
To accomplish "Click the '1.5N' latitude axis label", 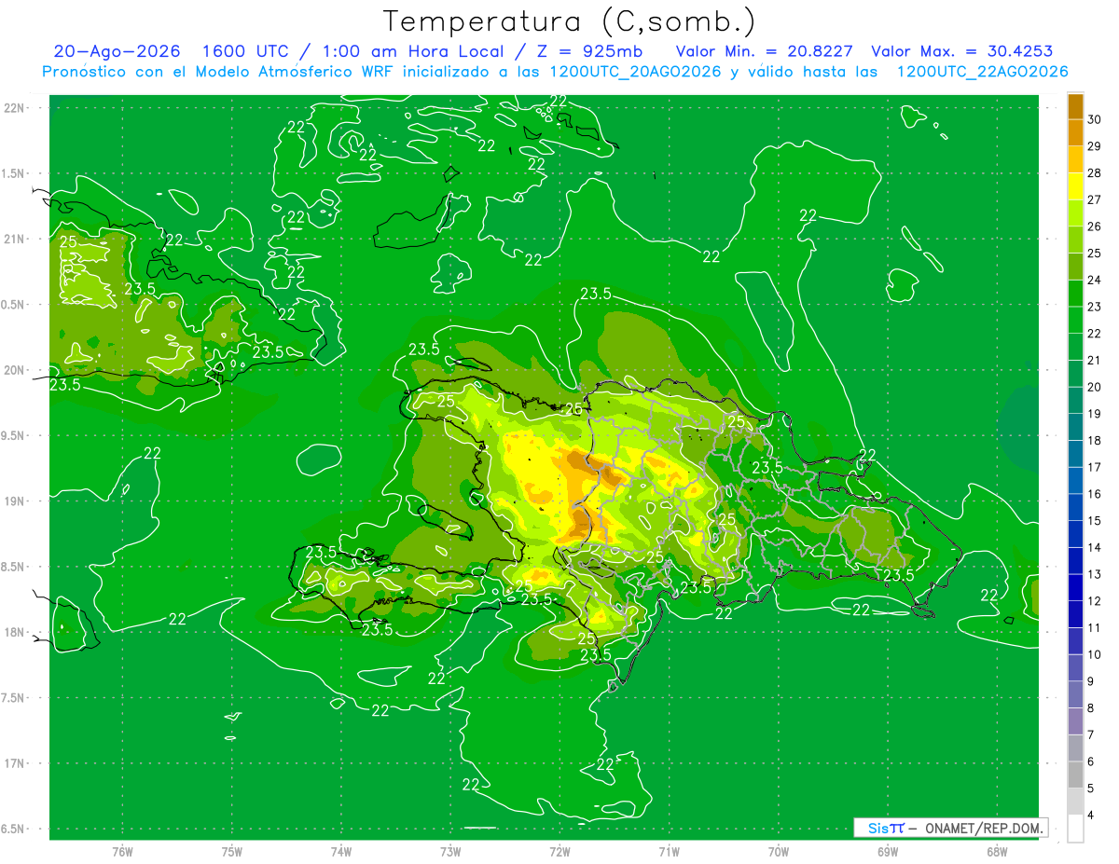I will coord(13,173).
